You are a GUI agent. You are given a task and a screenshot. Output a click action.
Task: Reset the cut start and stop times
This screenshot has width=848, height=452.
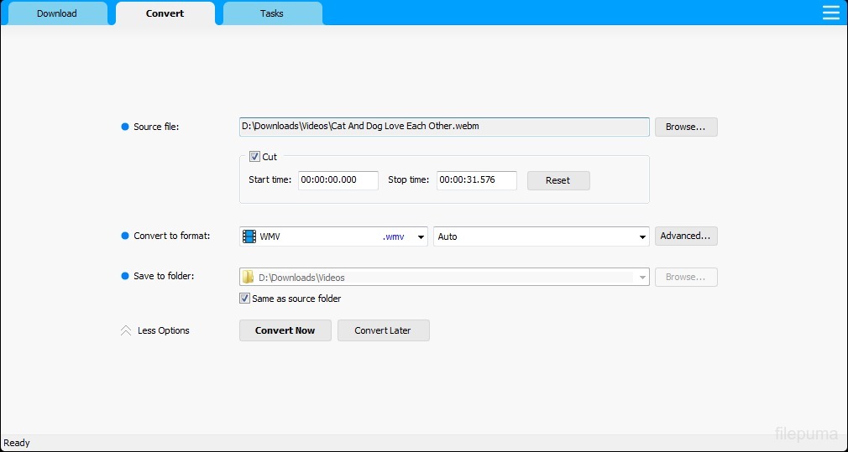tap(558, 180)
